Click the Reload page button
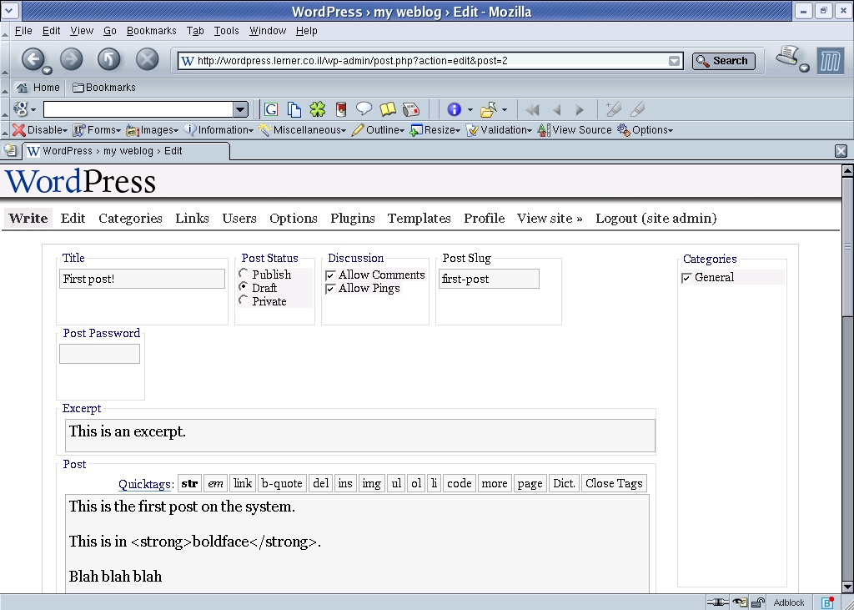Screen dimensions: 854x610 point(109,59)
